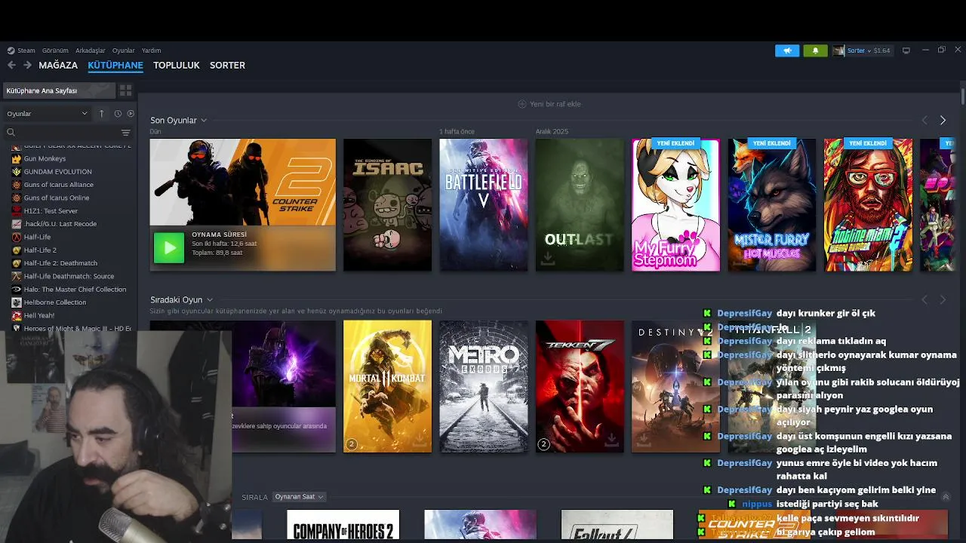Open Sorter account dropdown with wallet
The width and height of the screenshot is (966, 543).
tap(869, 51)
